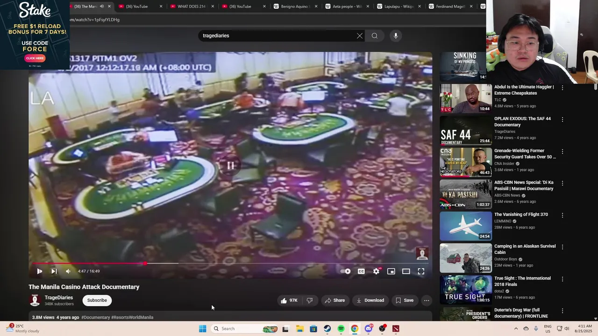Switch to Ferdinand Magellan Wikipedia tab
Screen dimensions: 598x336
450,7
